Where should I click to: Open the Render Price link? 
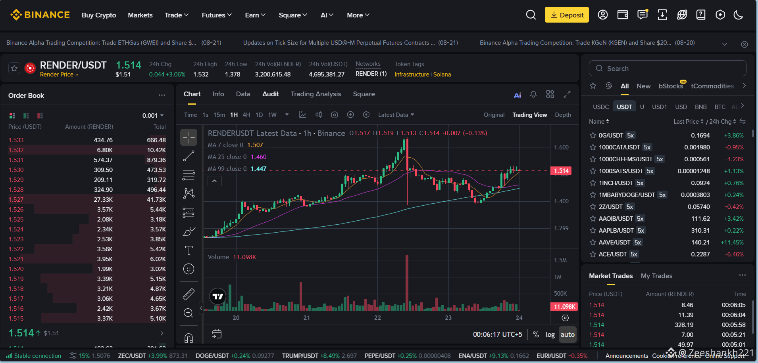point(59,75)
